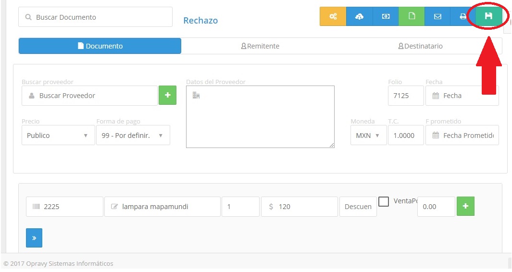Switch to the Destinatario tab
This screenshot has width=512, height=272.
coord(421,46)
